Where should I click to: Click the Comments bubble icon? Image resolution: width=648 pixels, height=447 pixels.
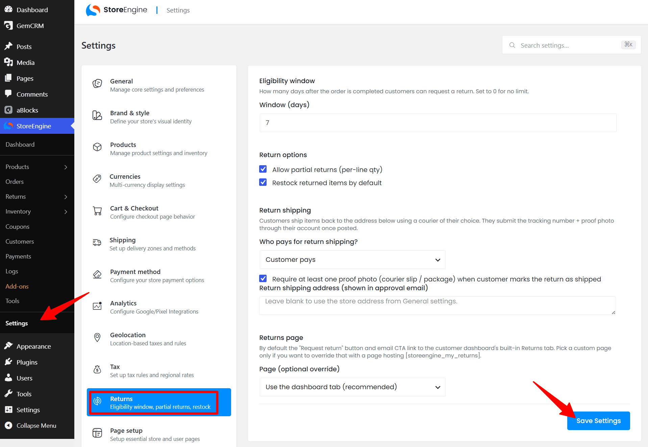(x=8, y=94)
